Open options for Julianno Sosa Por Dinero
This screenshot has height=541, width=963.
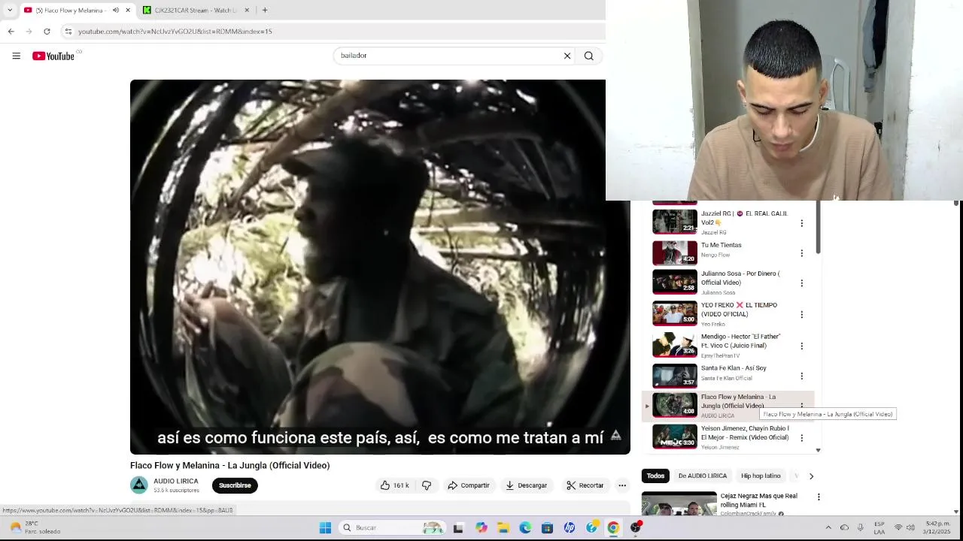[801, 283]
